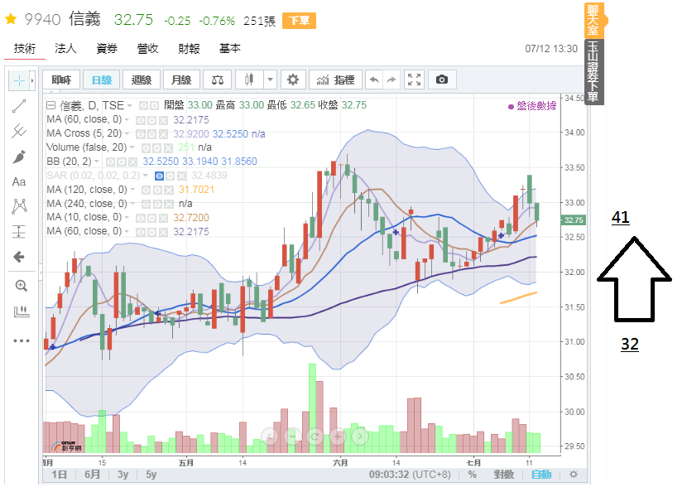Show the hidden SAR indicator via eye icon
The image size is (687, 497).
160,176
